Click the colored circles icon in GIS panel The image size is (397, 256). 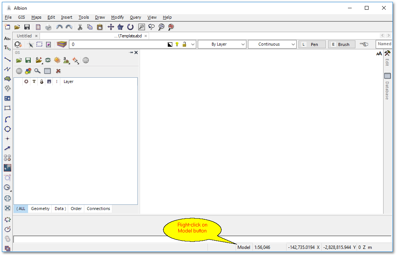pyautogui.click(x=28, y=71)
